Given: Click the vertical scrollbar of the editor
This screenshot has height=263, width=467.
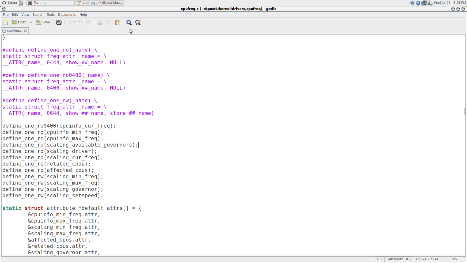Looking at the screenshot, I should pos(465,111).
